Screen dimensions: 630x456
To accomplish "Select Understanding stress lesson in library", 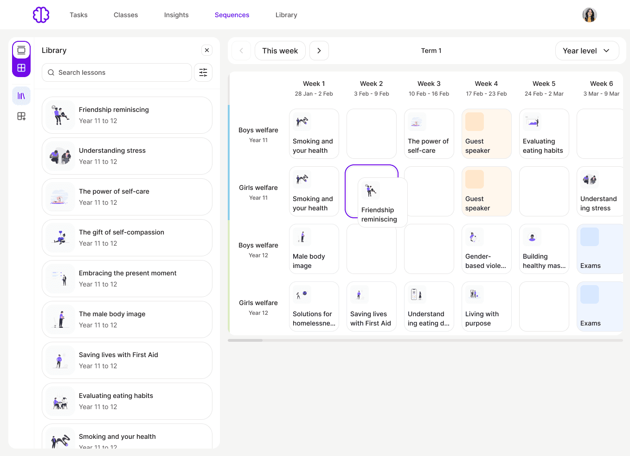I will point(127,156).
